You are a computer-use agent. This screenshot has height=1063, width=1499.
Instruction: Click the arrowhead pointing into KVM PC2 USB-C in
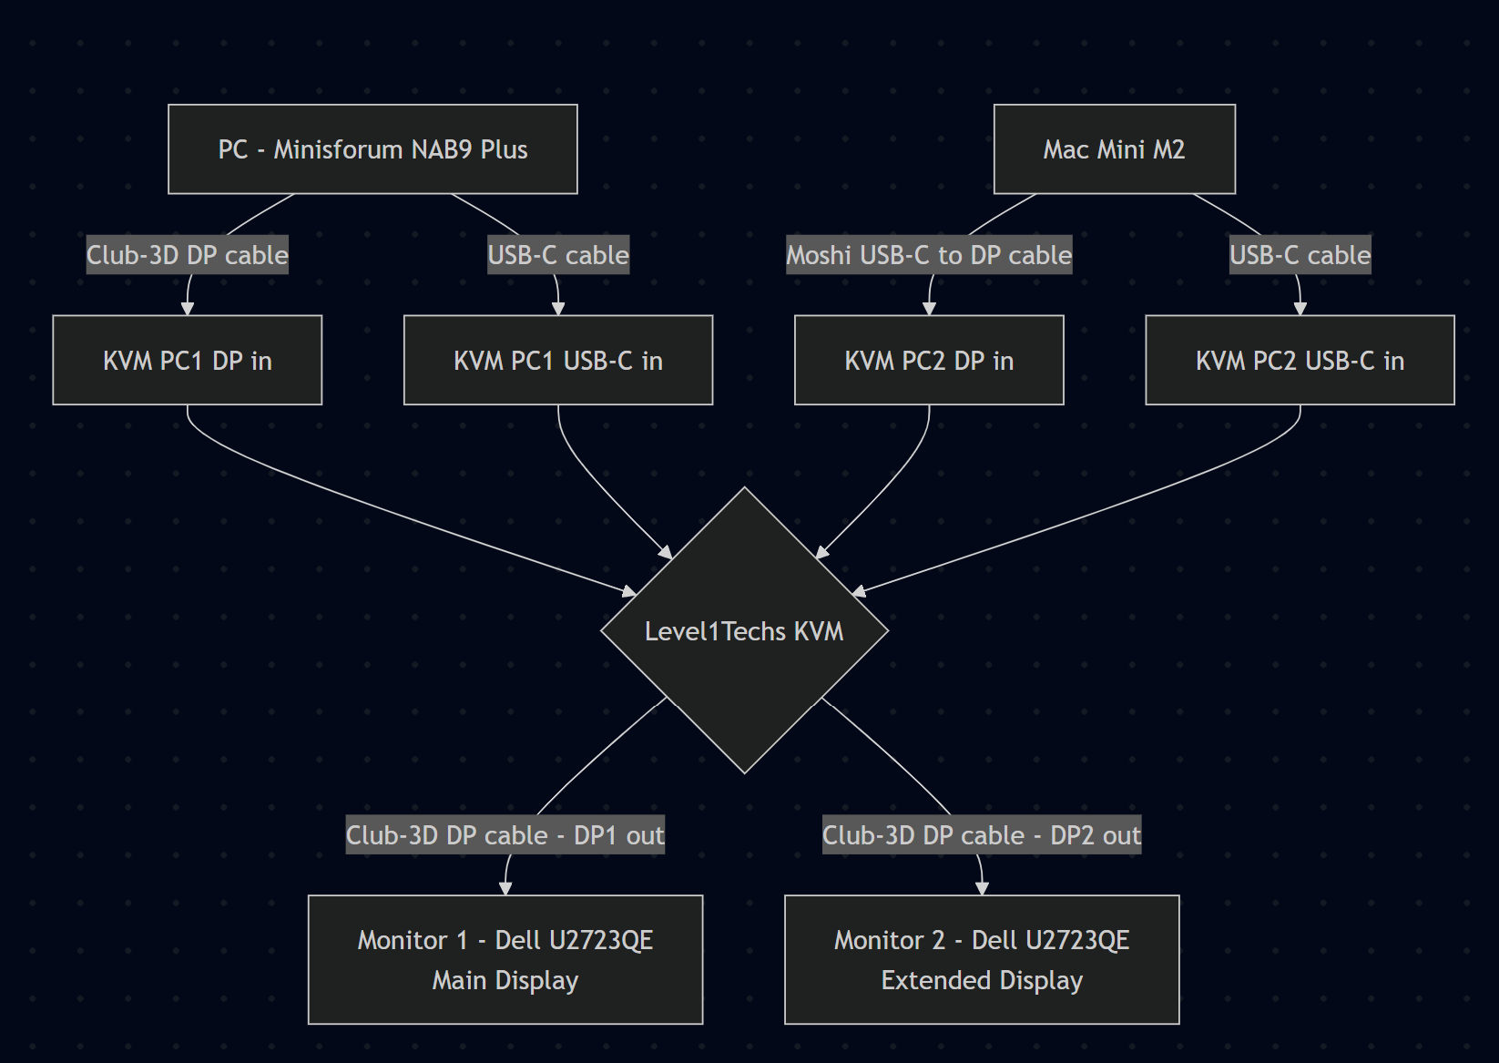tap(1300, 309)
